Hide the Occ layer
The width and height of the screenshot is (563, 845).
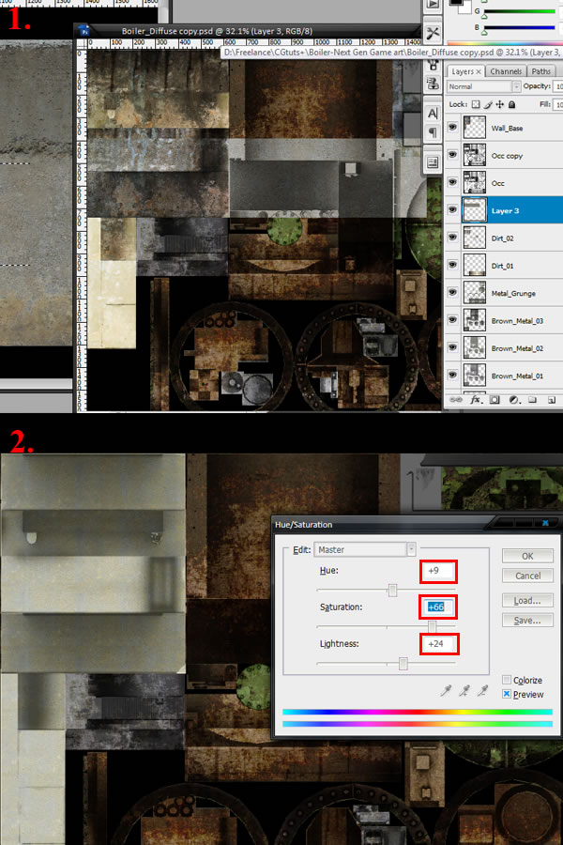tap(452, 183)
